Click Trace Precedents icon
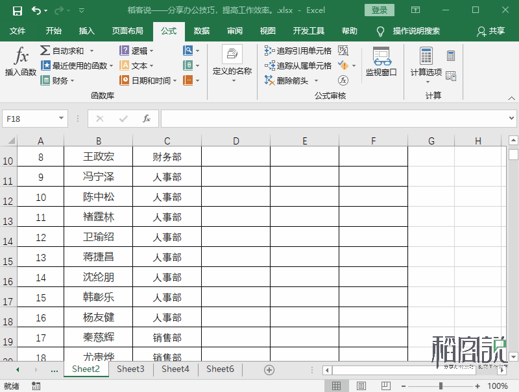Image resolution: width=519 pixels, height=392 pixels. pyautogui.click(x=269, y=51)
